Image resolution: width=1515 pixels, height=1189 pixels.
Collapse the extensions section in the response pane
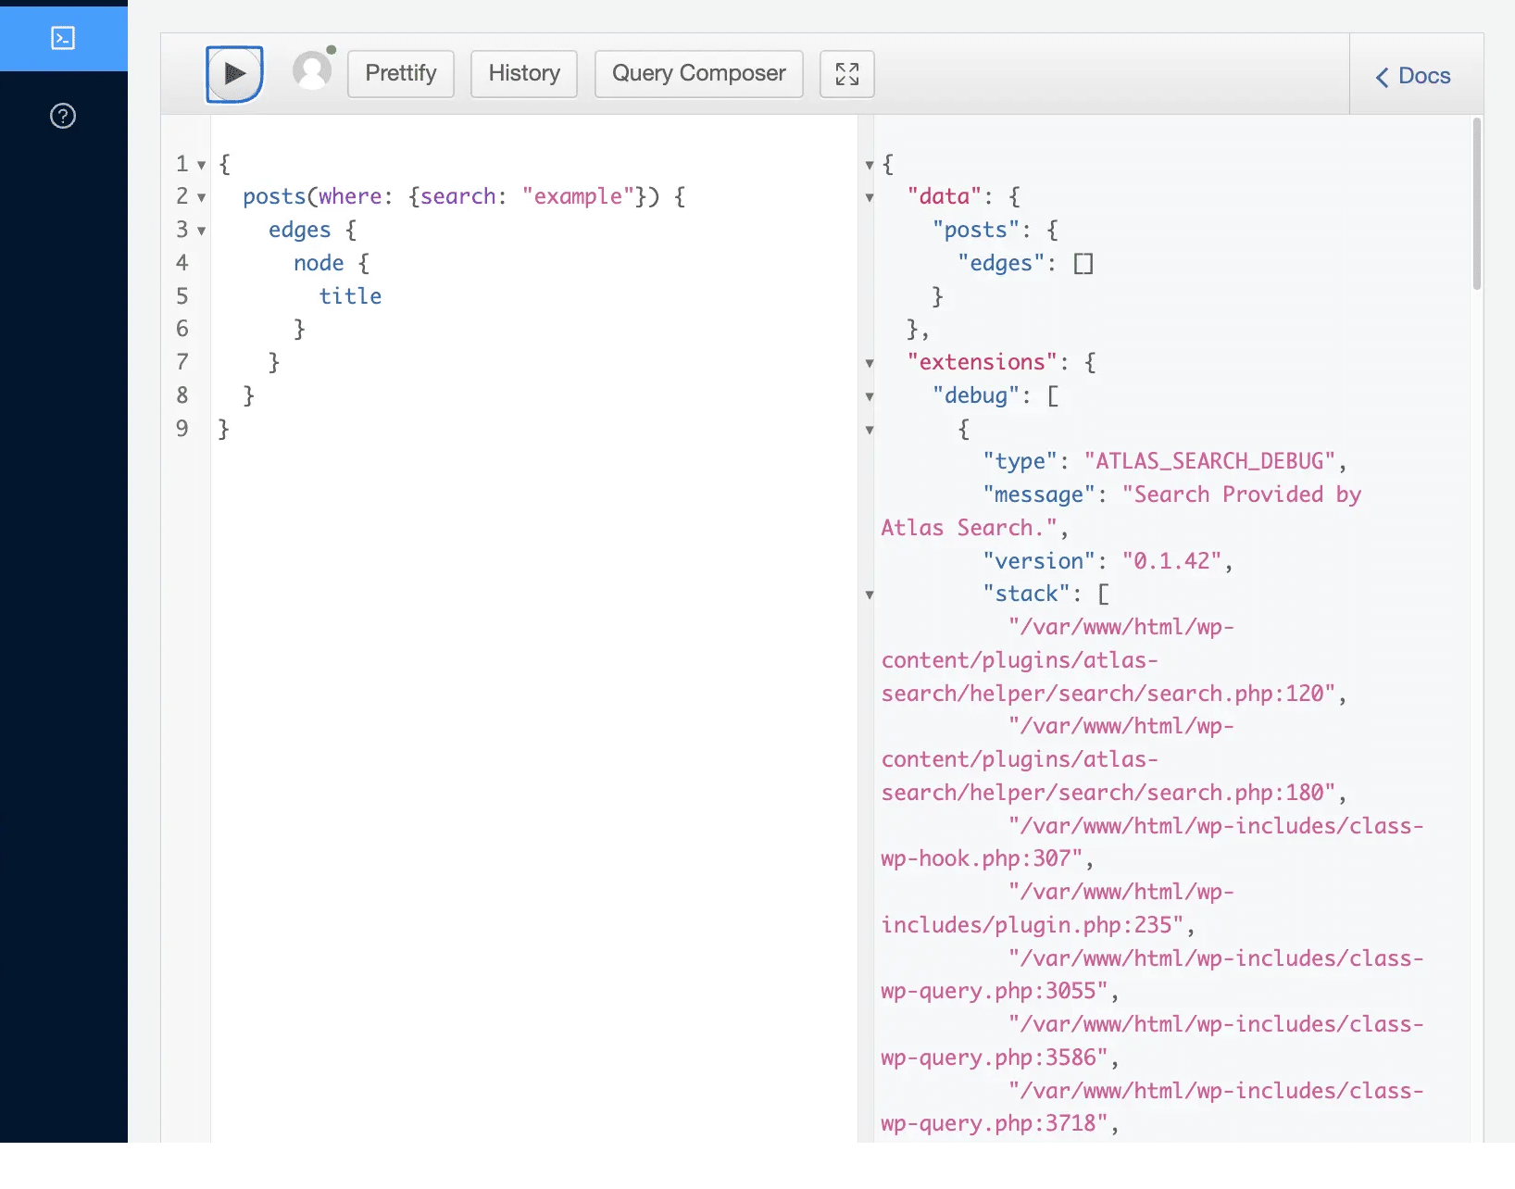[x=870, y=364]
